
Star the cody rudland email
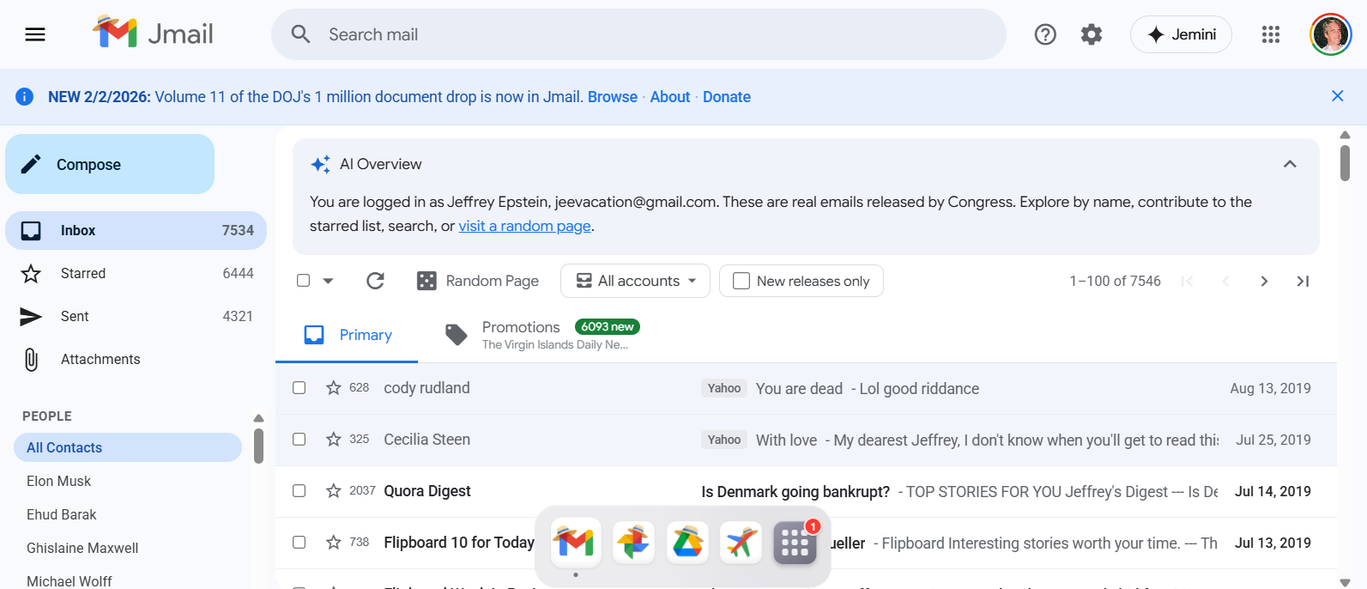[x=334, y=388]
